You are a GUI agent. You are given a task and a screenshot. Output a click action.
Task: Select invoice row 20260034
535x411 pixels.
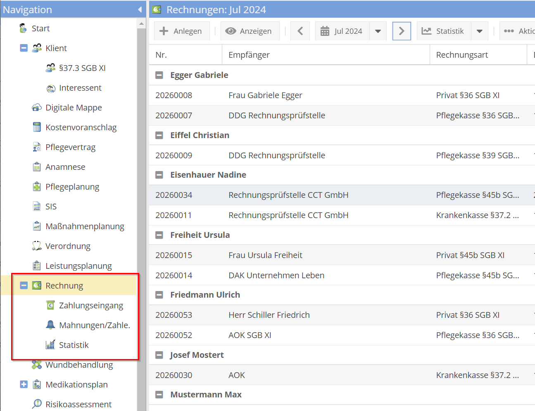[288, 195]
